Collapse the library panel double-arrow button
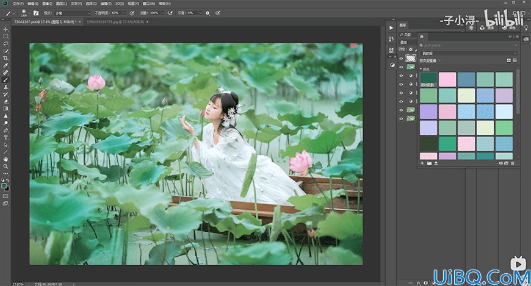The image size is (531, 286). tap(510, 37)
